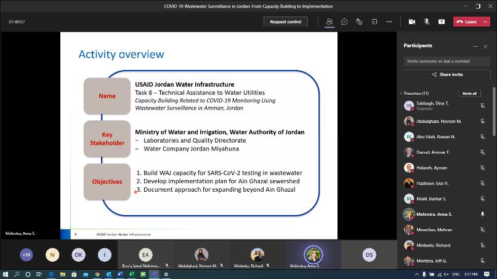Expand the +33 overflow participants
Viewport: 497px width, 279px height.
26,254
